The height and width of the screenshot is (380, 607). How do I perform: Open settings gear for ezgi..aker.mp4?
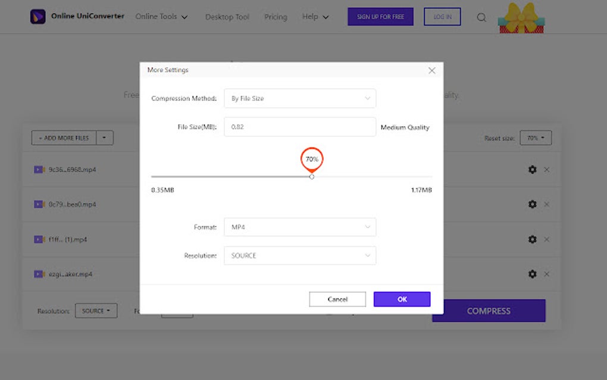click(x=532, y=274)
